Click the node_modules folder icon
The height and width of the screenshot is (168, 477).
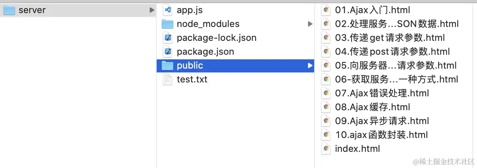tap(167, 24)
